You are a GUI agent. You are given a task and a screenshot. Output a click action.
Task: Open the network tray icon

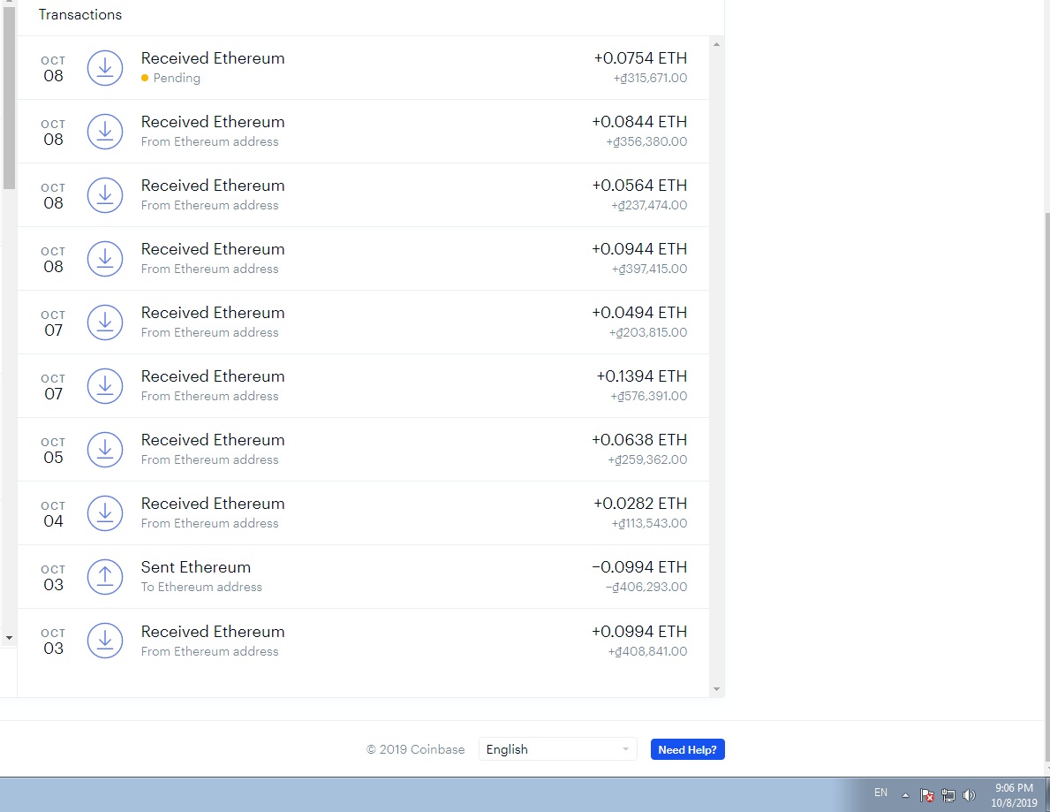(x=948, y=795)
